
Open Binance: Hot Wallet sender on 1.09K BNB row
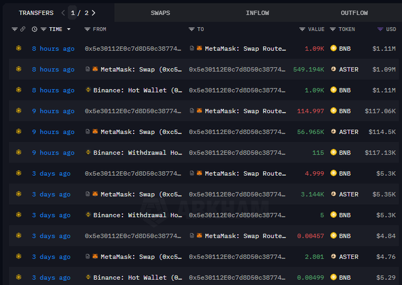point(138,90)
